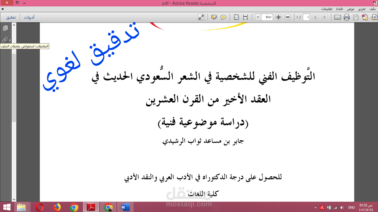Switch to Microsoft Word on the taskbar
The width and height of the screenshot is (378, 212).
point(126,207)
